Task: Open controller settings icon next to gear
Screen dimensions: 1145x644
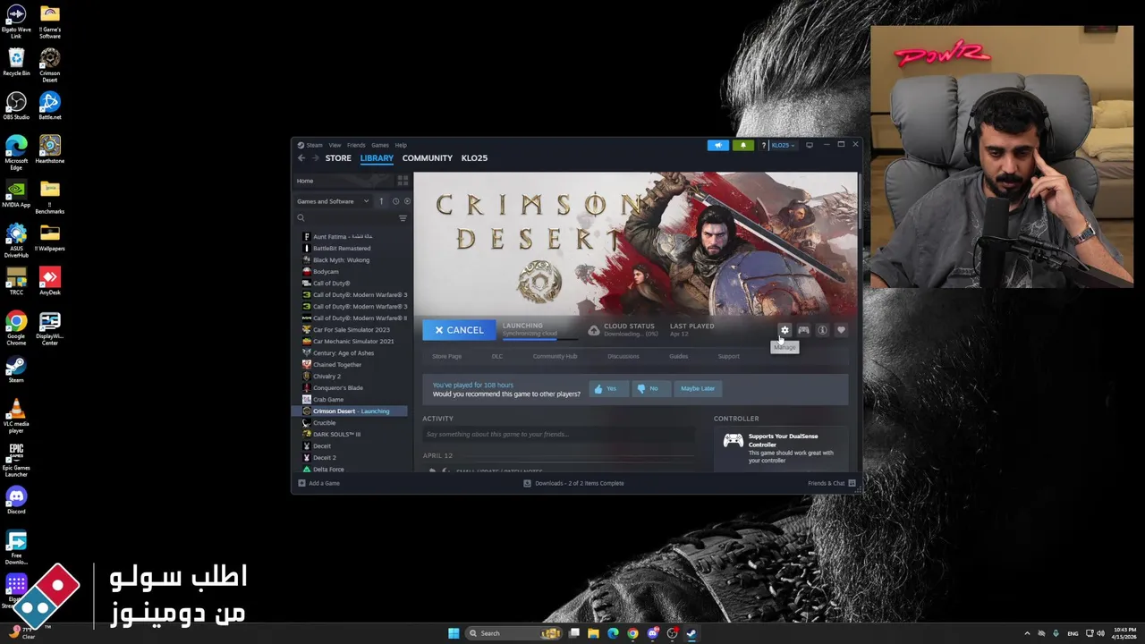Action: click(x=803, y=330)
